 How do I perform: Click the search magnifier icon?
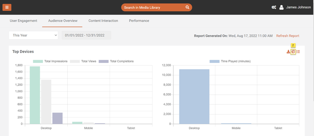[187, 7]
